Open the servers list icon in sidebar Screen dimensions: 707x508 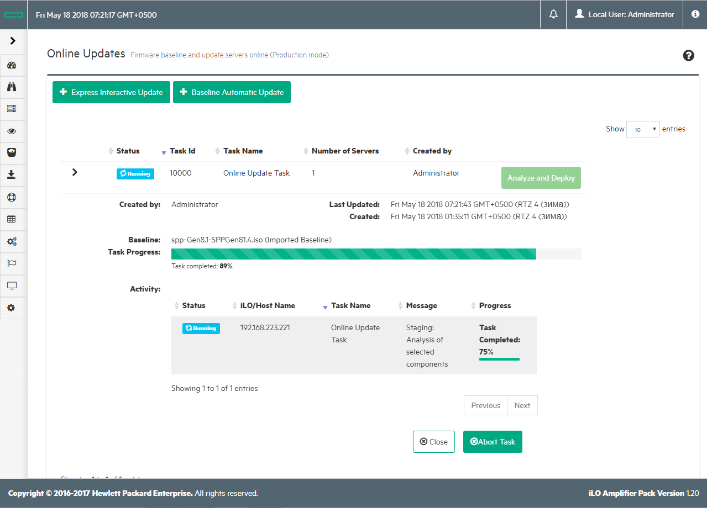click(x=12, y=109)
